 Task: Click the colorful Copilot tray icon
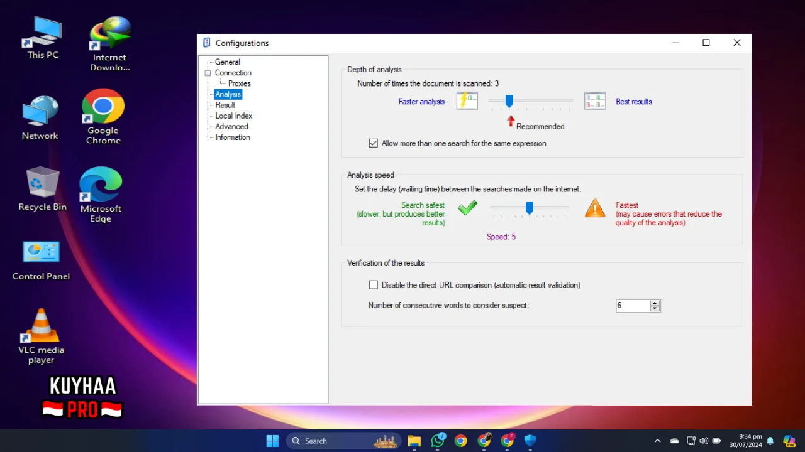(789, 441)
